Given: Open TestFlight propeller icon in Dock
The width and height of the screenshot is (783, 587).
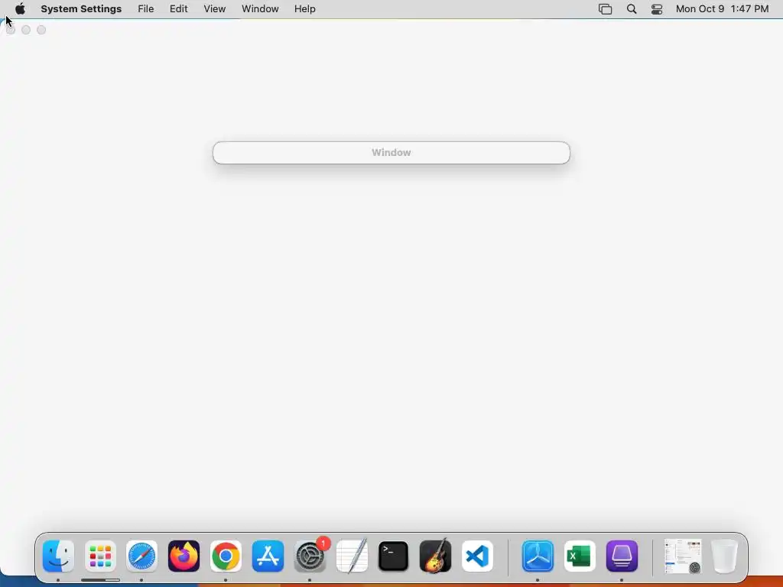Looking at the screenshot, I should [538, 556].
